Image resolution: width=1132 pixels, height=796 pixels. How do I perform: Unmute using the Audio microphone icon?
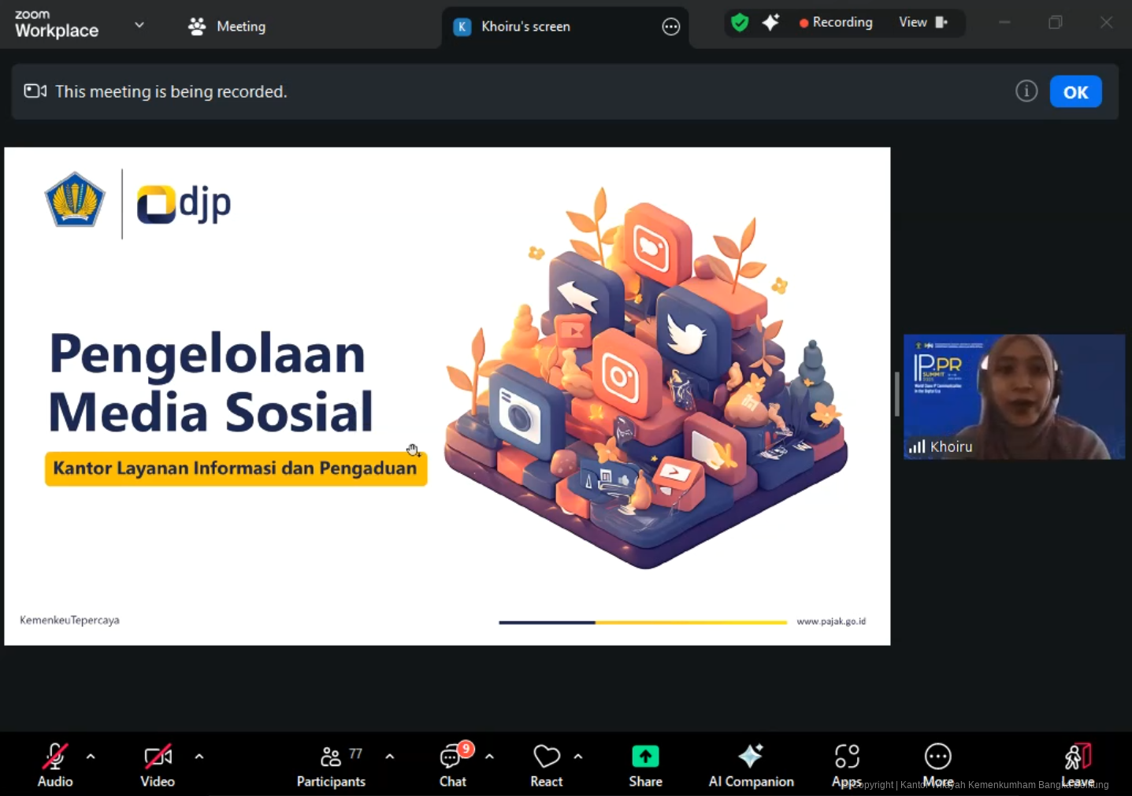[x=54, y=757]
